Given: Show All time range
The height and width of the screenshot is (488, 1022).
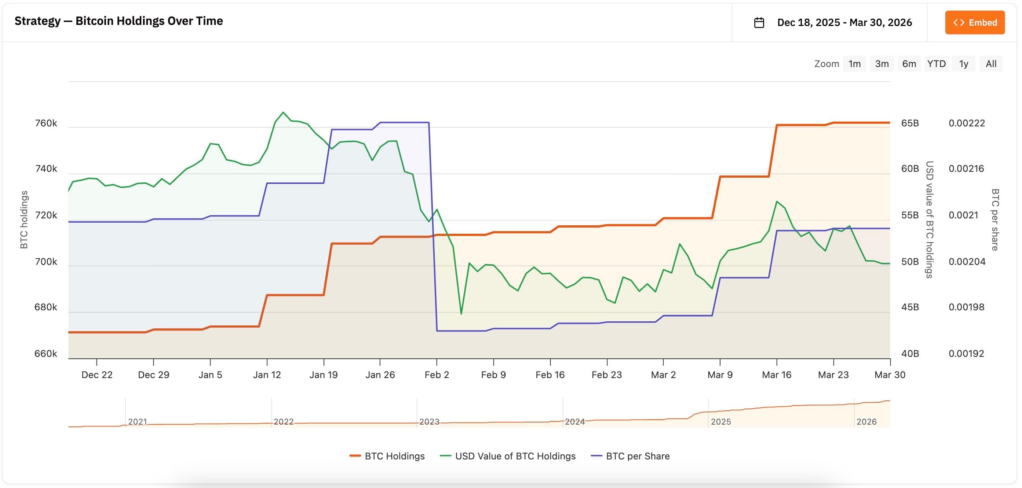Looking at the screenshot, I should click(991, 64).
